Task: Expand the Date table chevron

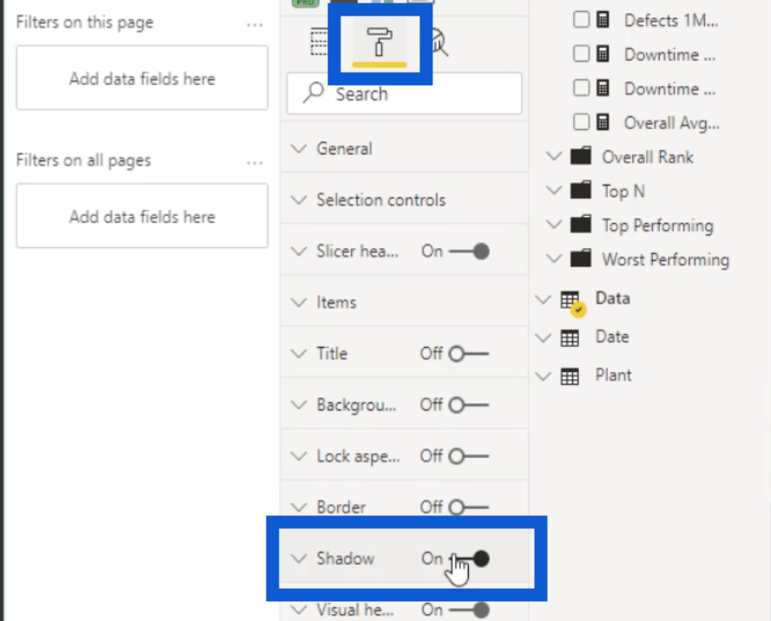Action: coord(544,338)
